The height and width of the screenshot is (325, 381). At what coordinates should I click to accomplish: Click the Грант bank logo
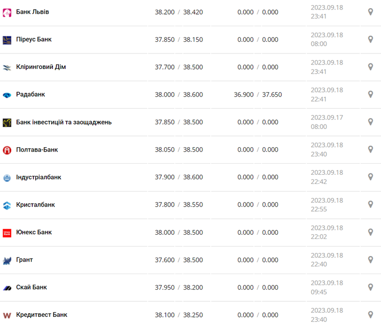pos(7,261)
